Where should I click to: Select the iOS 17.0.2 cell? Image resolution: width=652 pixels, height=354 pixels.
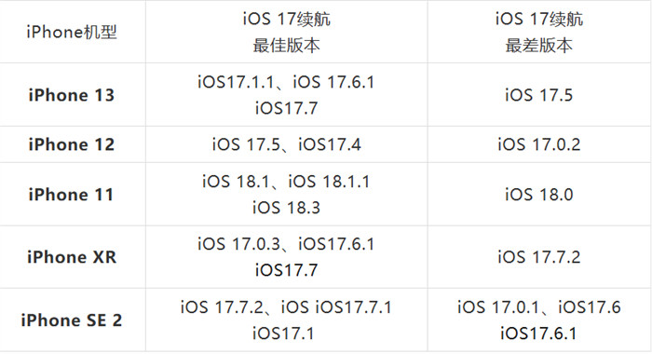pos(539,144)
